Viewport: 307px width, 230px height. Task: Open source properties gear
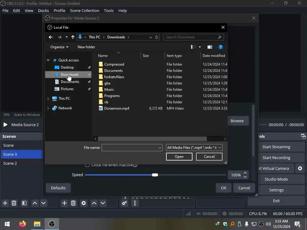click(84, 203)
